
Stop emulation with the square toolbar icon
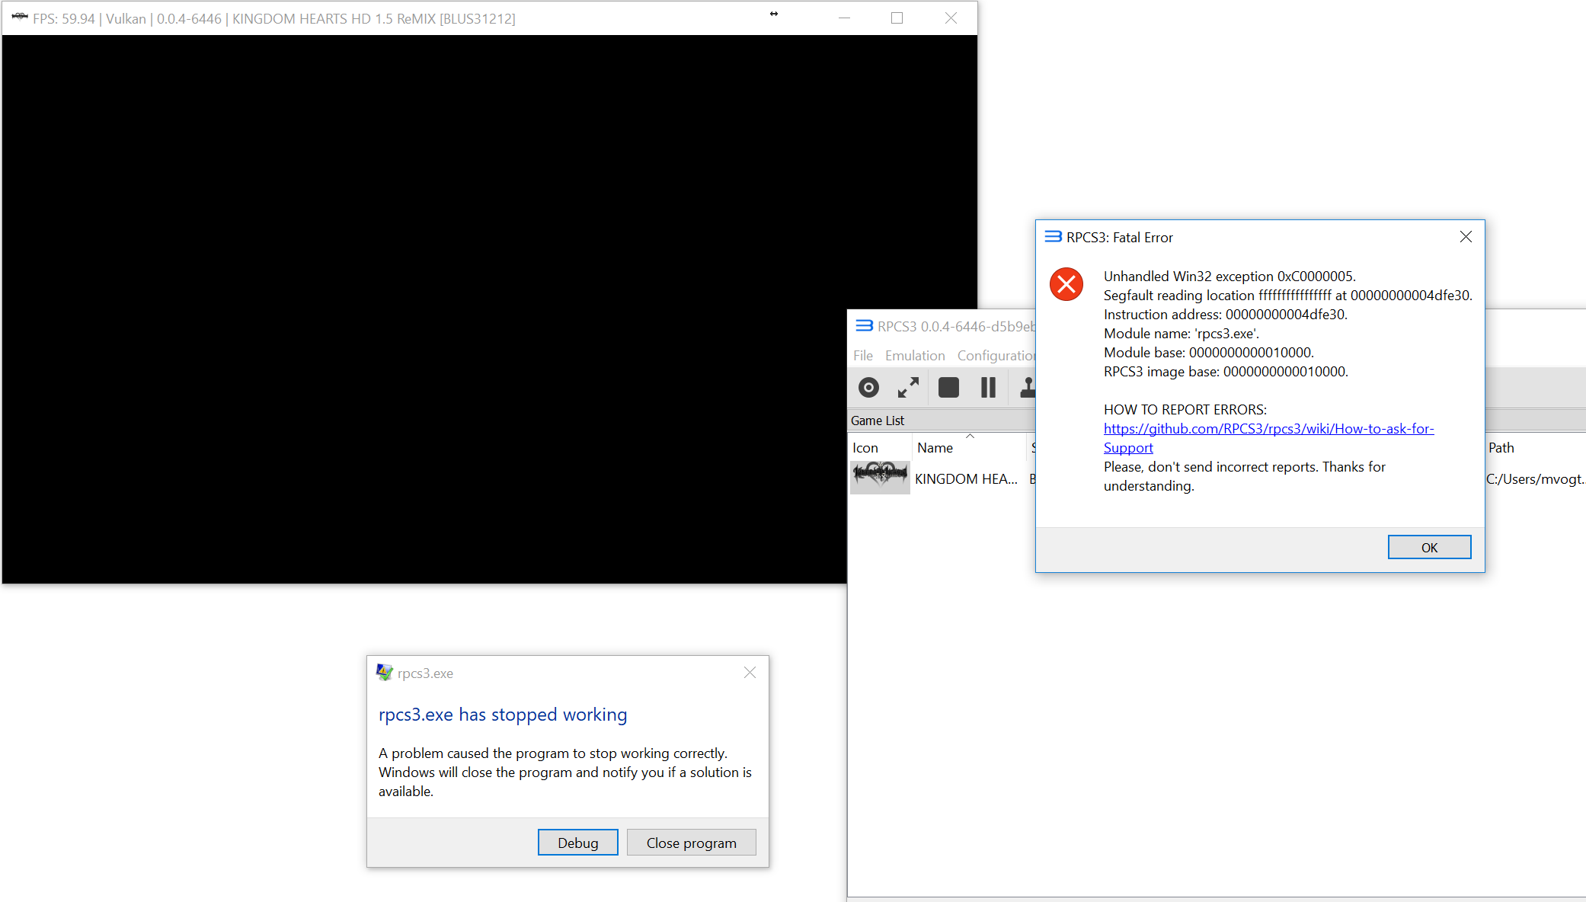(x=948, y=388)
